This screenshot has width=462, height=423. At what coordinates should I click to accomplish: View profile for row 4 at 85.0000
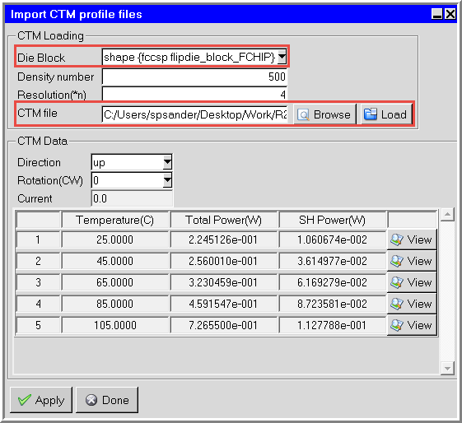click(411, 304)
